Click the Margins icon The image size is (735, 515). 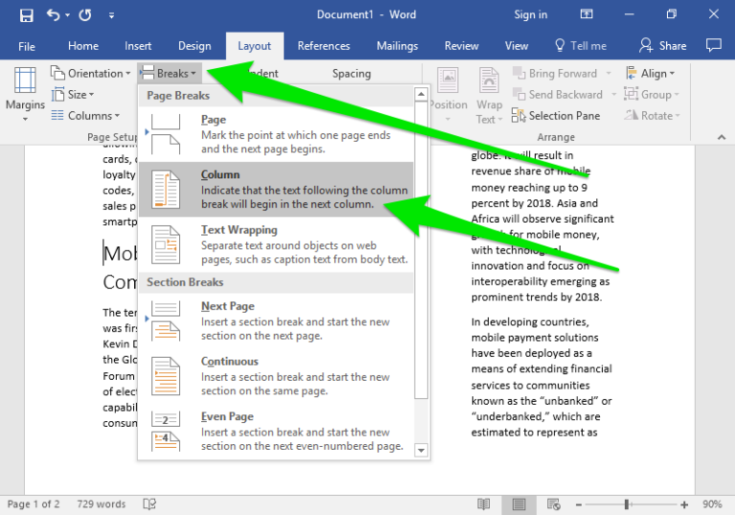[x=25, y=82]
